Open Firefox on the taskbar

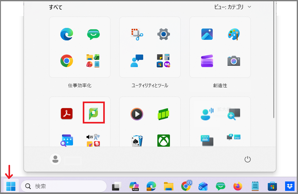238,186
